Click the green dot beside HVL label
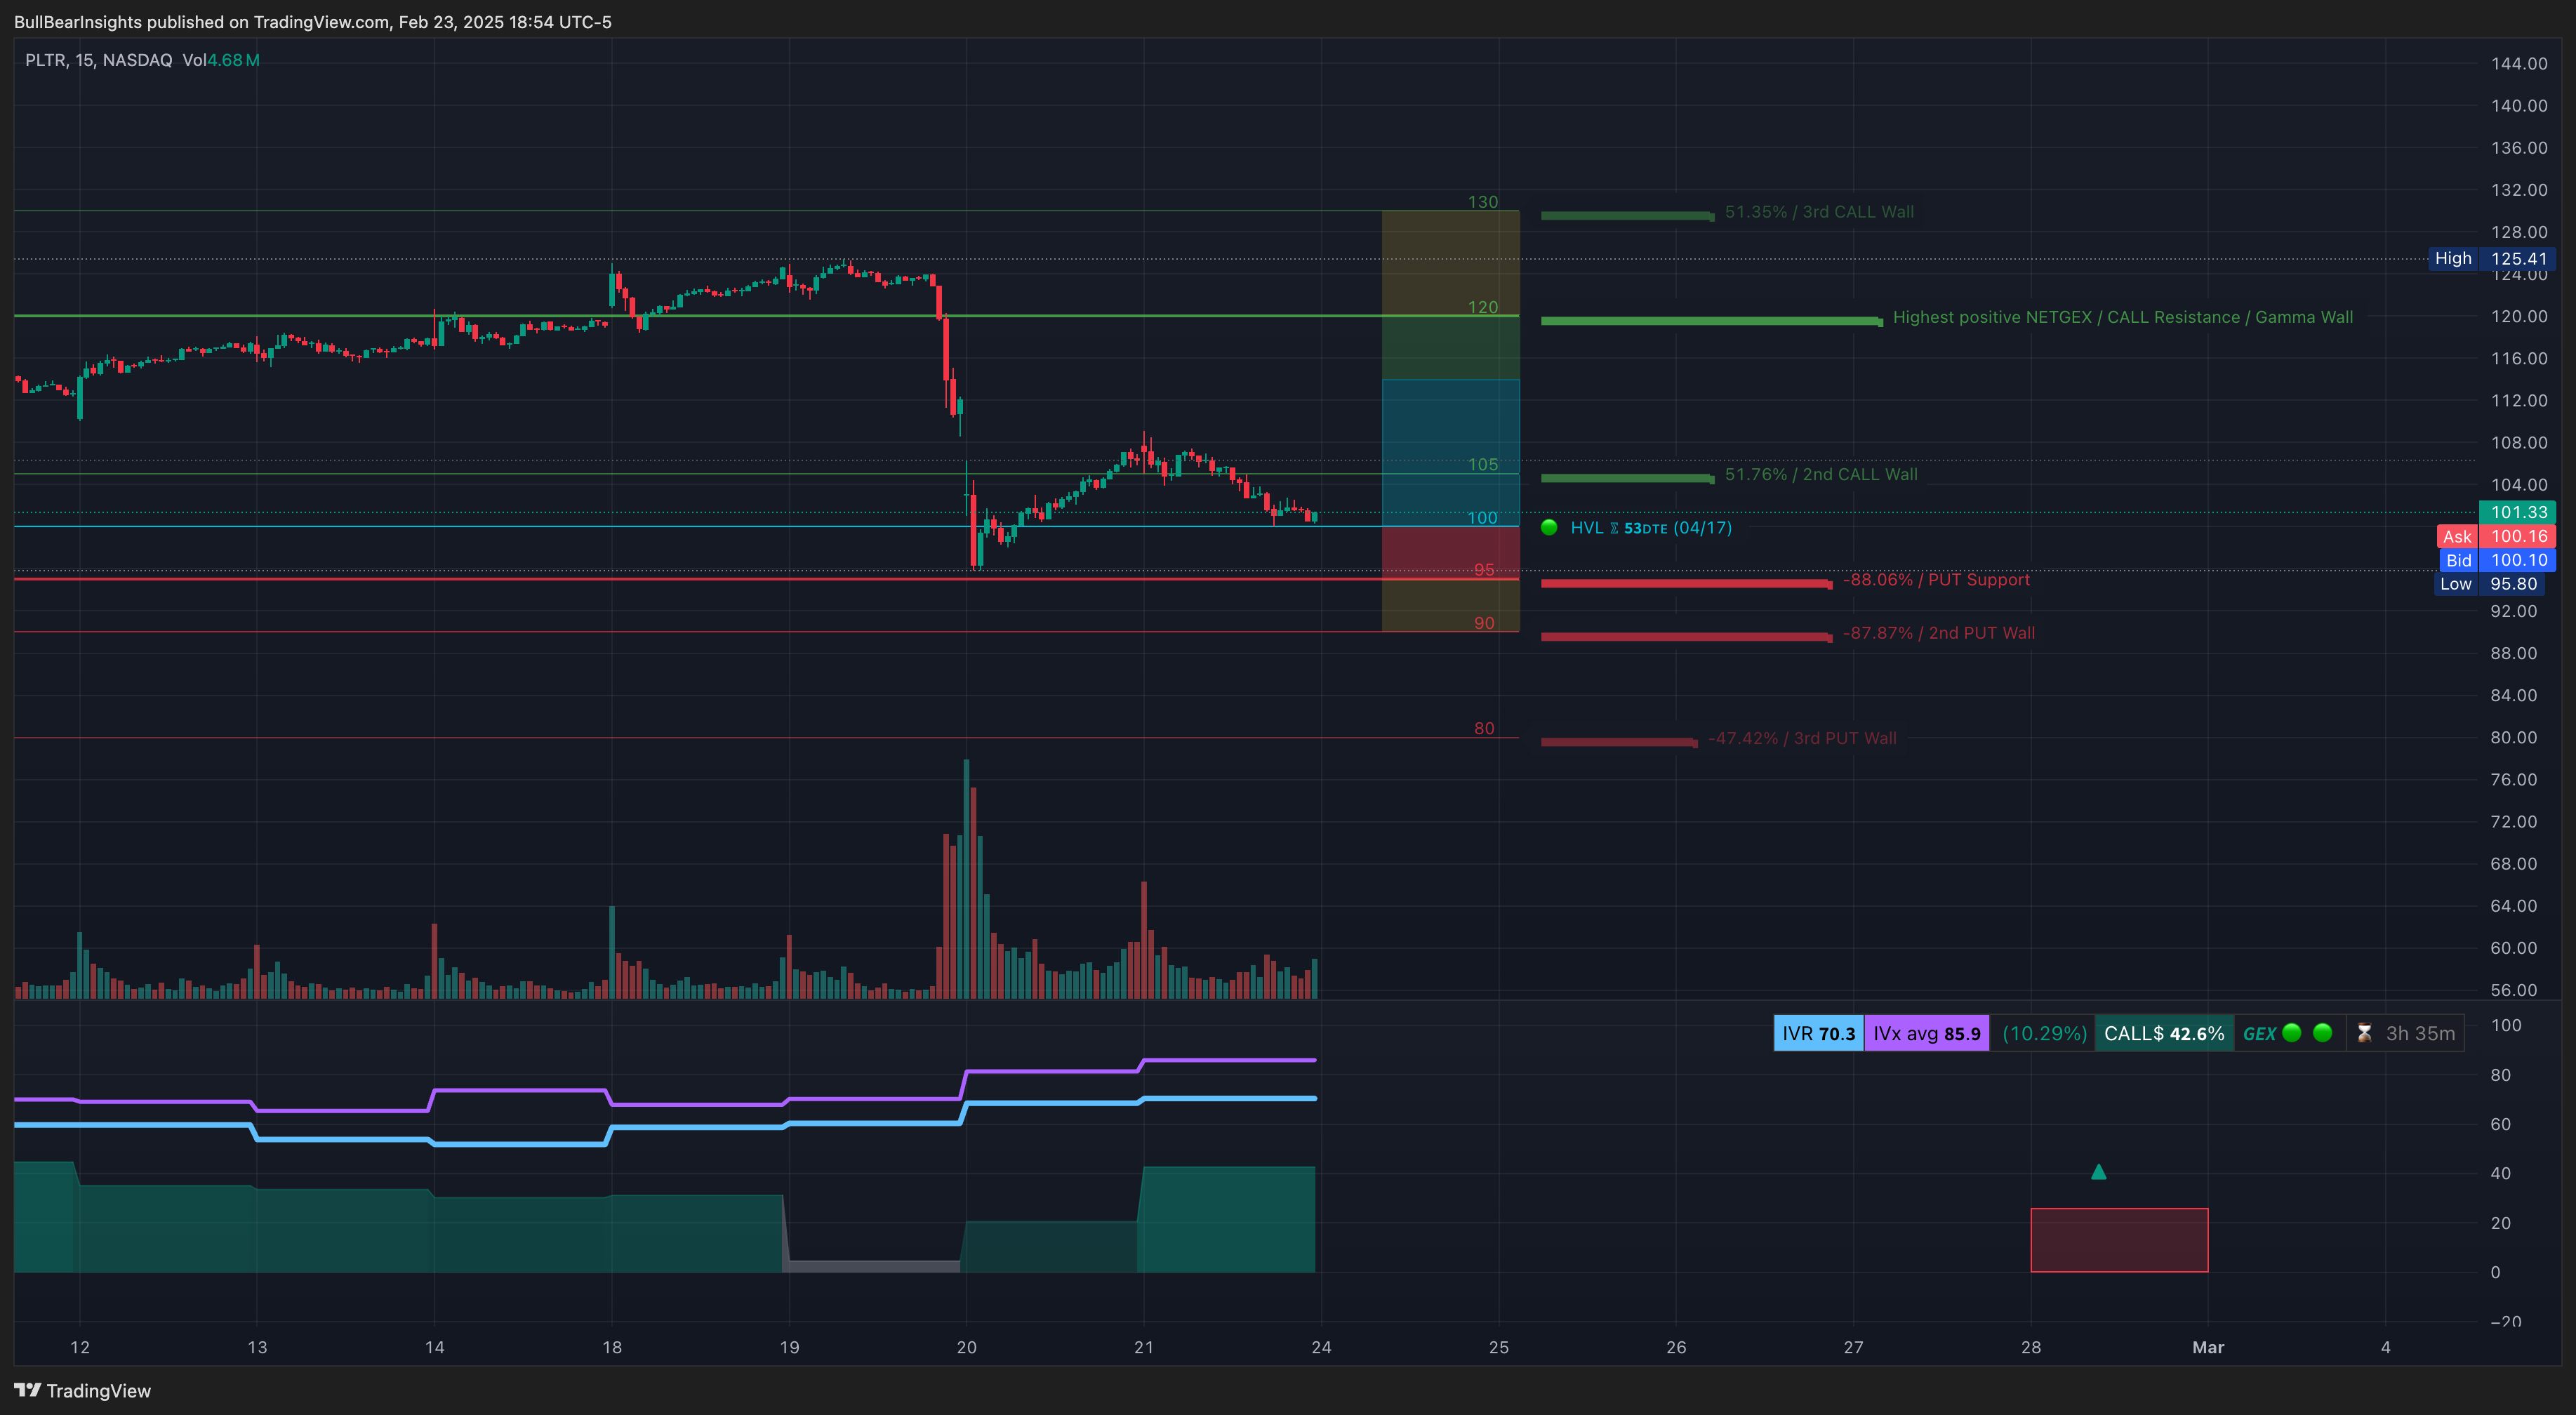 click(x=1549, y=527)
